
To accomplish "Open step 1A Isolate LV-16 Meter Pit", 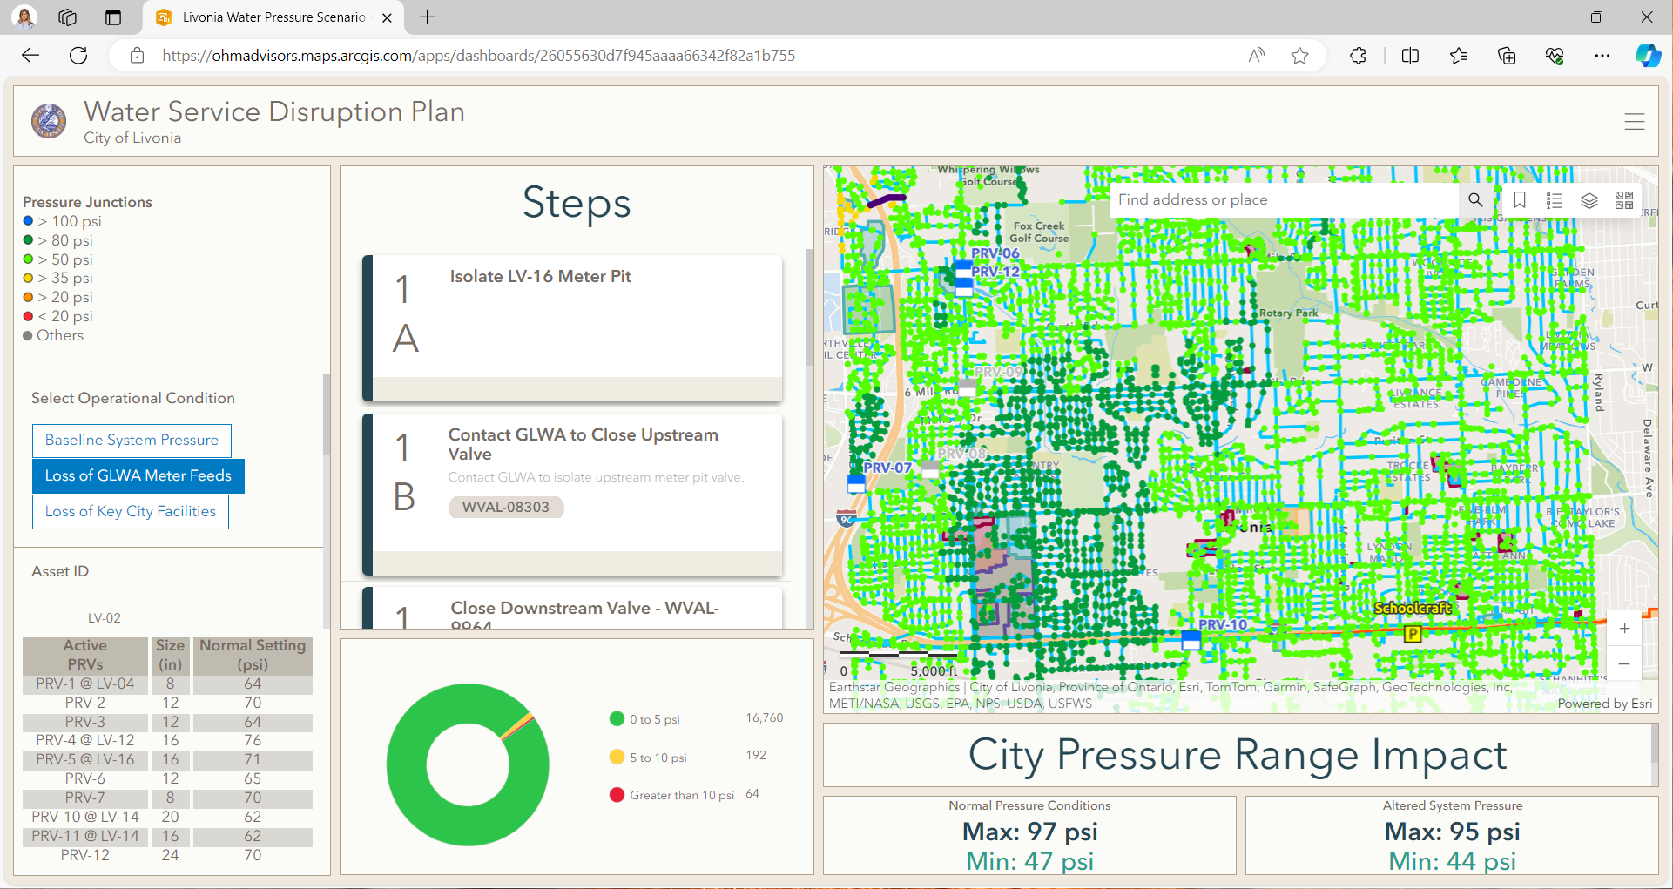I will 572,327.
